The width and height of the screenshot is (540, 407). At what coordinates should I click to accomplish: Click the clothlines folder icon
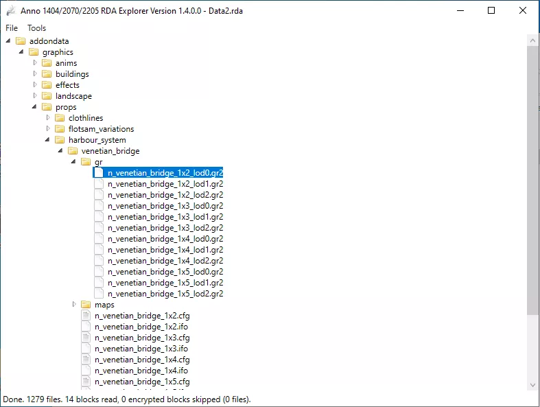click(x=60, y=118)
